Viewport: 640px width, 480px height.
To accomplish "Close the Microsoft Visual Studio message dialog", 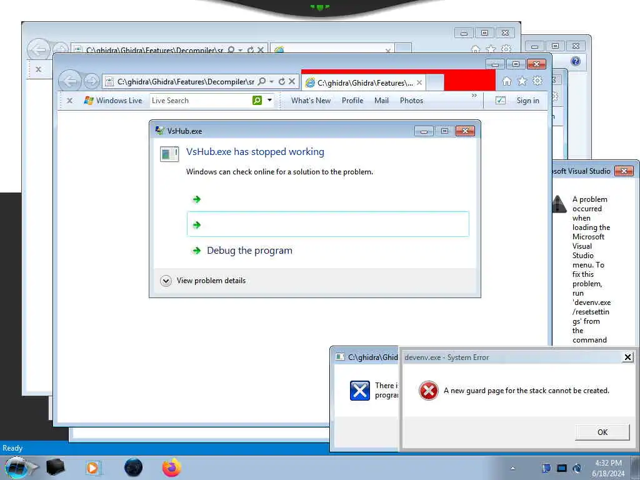I will click(x=624, y=171).
